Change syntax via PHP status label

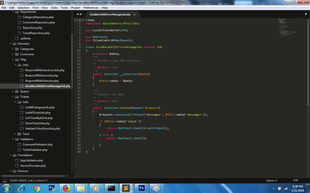(295, 180)
